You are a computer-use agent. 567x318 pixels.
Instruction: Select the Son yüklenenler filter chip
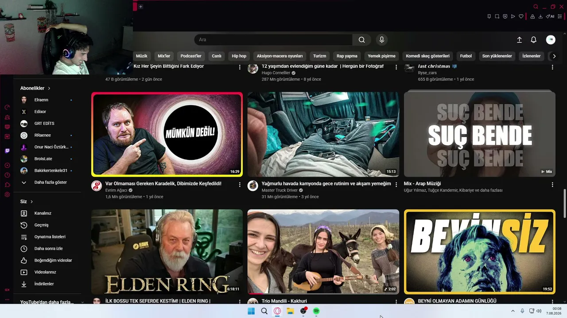pyautogui.click(x=497, y=56)
